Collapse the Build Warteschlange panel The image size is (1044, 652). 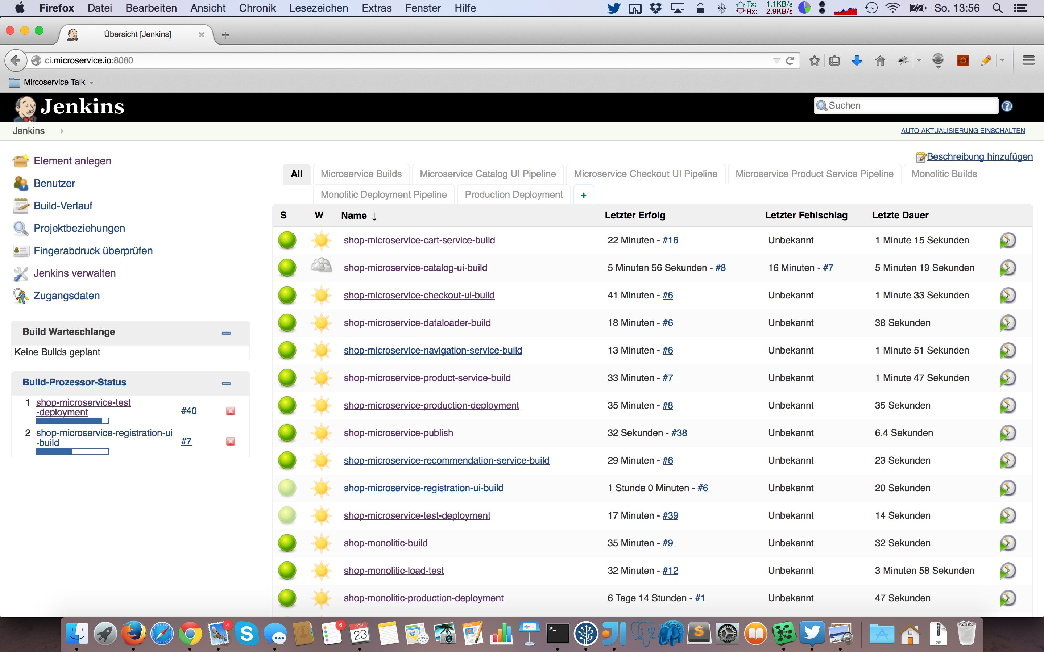[226, 333]
